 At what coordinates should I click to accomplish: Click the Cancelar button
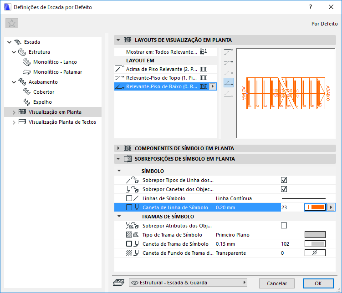pyautogui.click(x=277, y=283)
